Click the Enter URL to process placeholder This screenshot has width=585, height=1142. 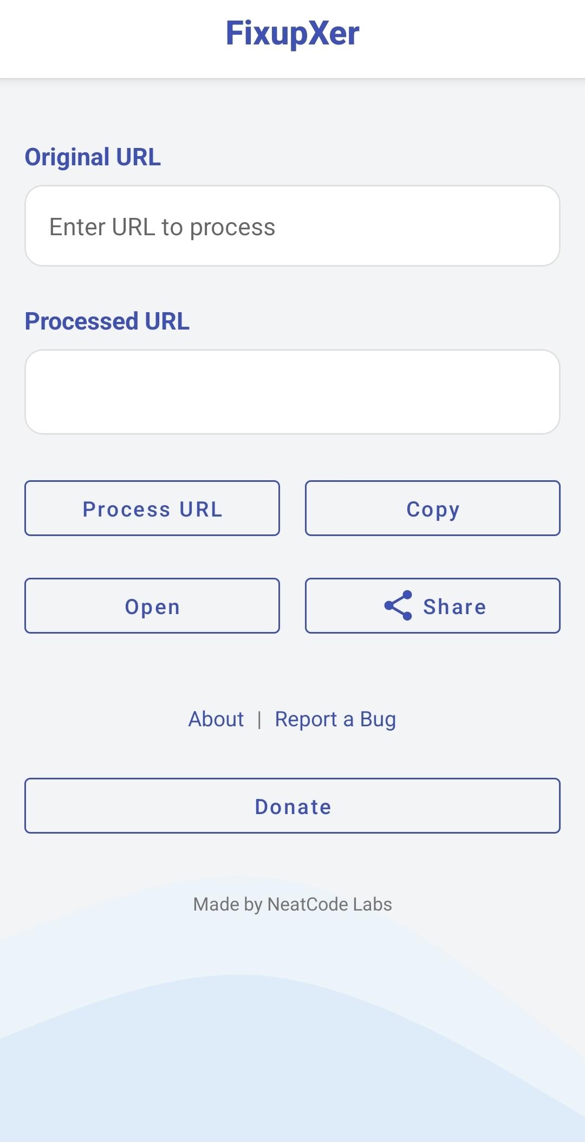pyautogui.click(x=162, y=227)
